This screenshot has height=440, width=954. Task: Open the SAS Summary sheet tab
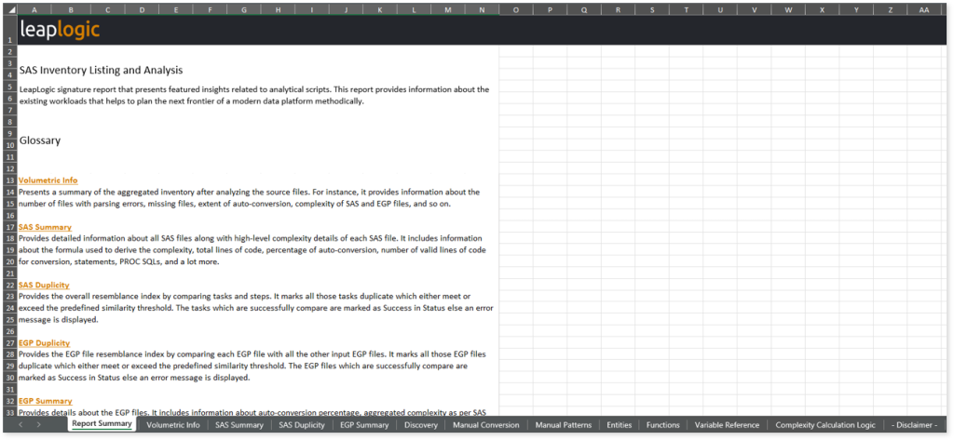coord(239,425)
